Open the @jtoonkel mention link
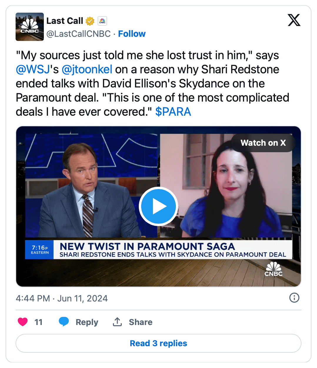Screen dimensions: 317x368 (87, 69)
